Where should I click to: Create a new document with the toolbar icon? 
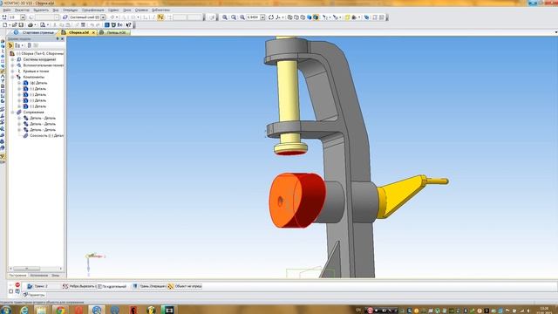(4, 25)
